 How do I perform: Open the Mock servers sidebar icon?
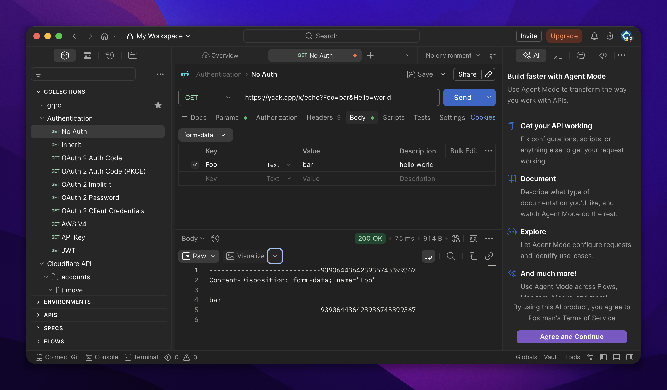pos(87,55)
